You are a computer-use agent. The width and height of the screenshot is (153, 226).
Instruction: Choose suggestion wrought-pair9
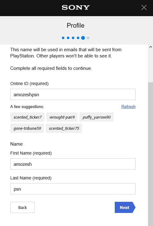coord(62,117)
